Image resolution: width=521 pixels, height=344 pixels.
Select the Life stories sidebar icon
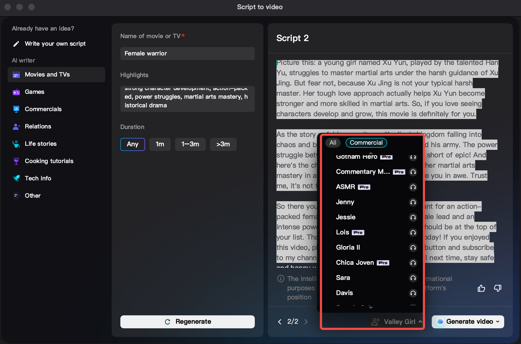click(17, 144)
